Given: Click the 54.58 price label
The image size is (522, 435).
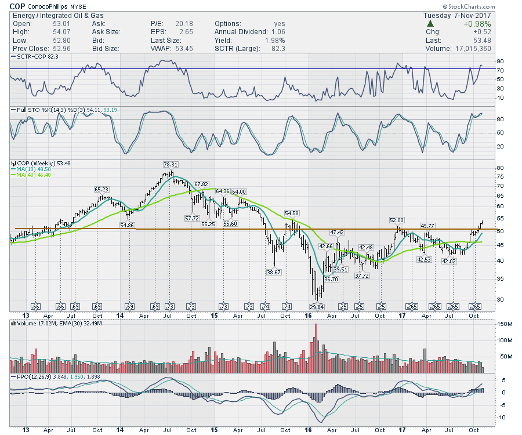Looking at the screenshot, I should (x=292, y=213).
